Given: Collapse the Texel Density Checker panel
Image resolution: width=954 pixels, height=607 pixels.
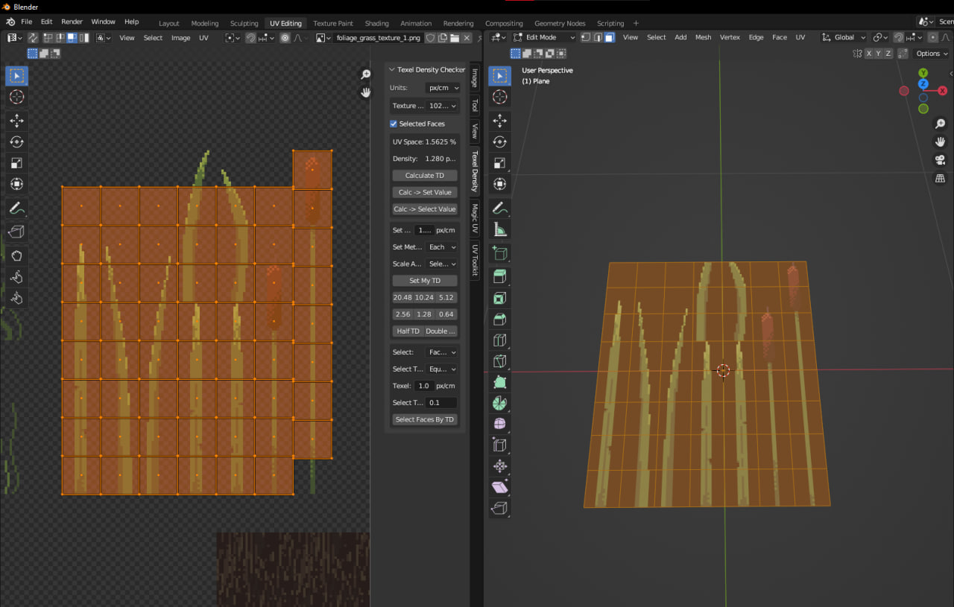Looking at the screenshot, I should click(x=392, y=70).
